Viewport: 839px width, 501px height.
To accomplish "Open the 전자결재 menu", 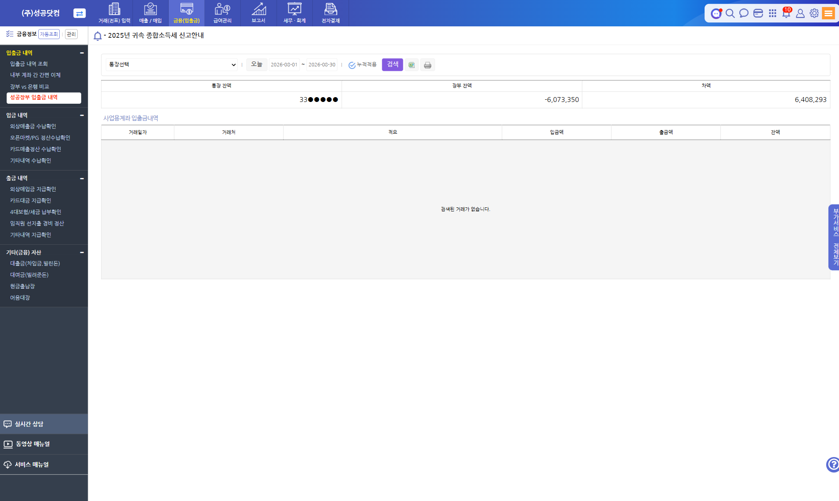I will pos(330,13).
